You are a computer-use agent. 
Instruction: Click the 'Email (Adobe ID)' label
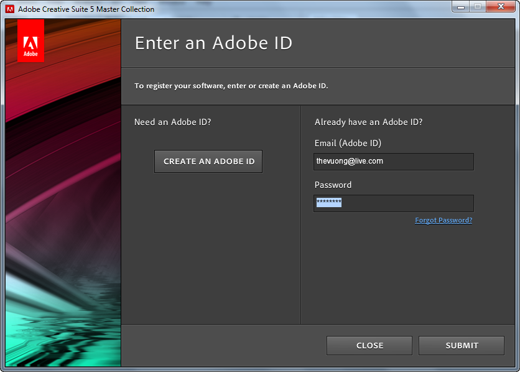348,143
